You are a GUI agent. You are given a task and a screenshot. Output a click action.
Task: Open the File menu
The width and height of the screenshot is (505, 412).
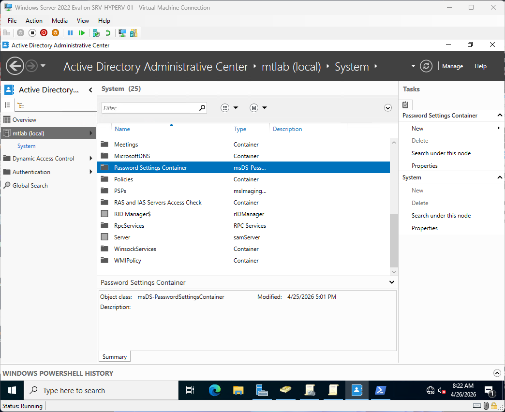(12, 21)
